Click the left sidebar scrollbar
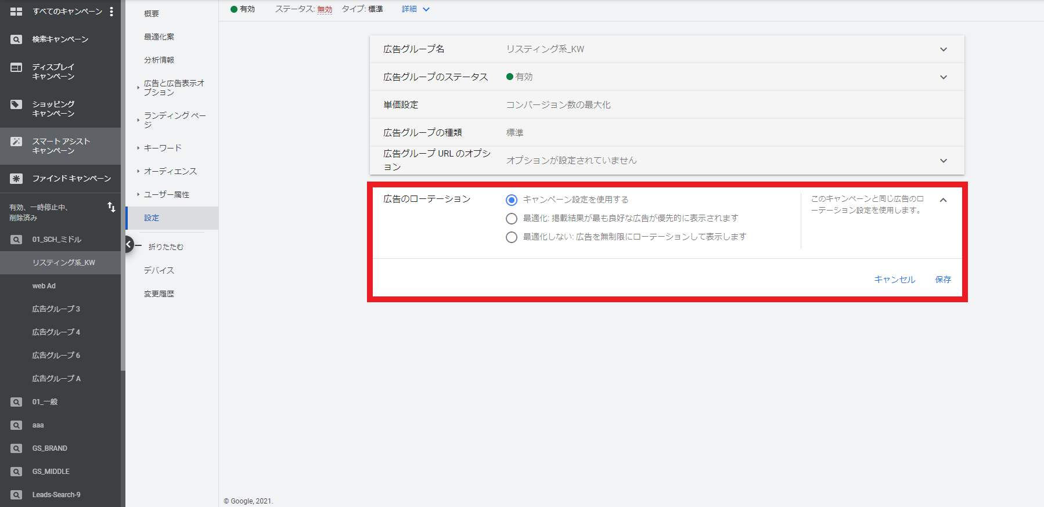 [x=123, y=186]
